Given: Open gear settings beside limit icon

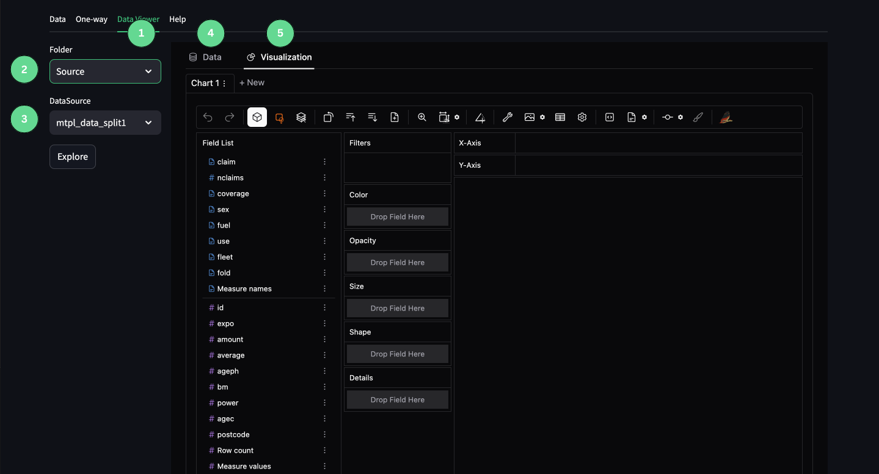Looking at the screenshot, I should tap(680, 117).
